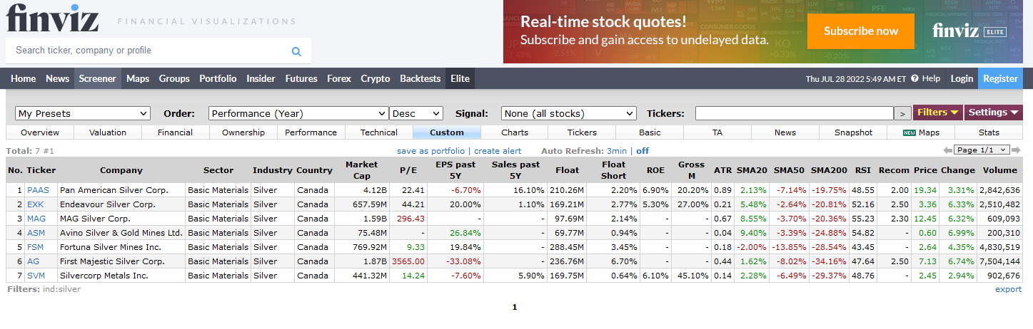This screenshot has height=329, width=1033.
Task: Switch to the Technical tab
Action: [x=379, y=132]
